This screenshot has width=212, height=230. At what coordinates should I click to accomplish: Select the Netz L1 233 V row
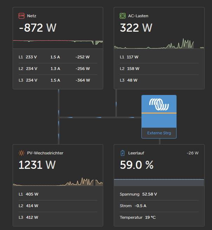pos(58,57)
